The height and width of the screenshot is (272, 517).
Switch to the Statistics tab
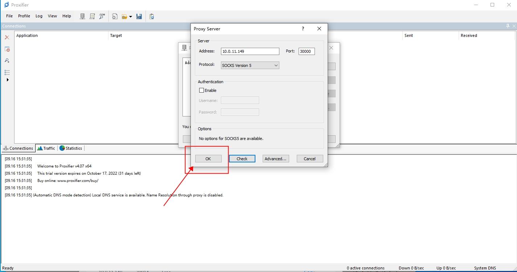(71, 148)
